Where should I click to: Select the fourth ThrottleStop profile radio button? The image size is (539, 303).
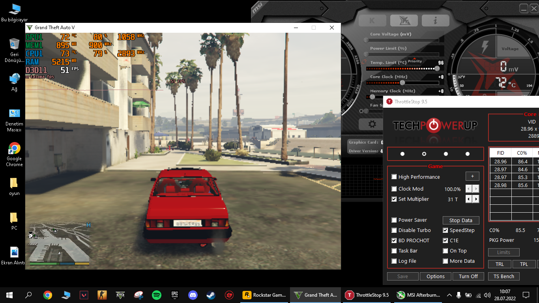468,154
